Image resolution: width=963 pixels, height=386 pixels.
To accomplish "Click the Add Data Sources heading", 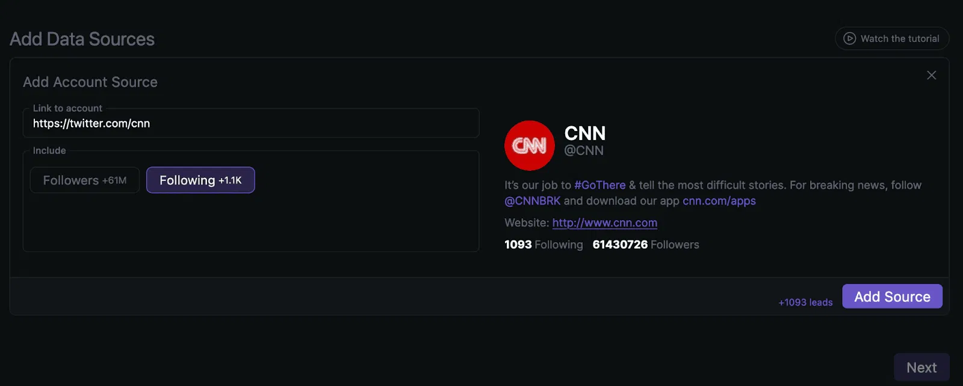I will pyautogui.click(x=82, y=39).
